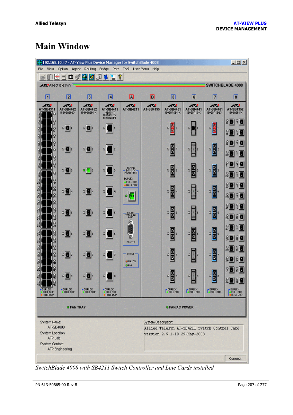This screenshot has width=293, height=415.
Task: Select slot number 3 label
Action: point(89,97)
